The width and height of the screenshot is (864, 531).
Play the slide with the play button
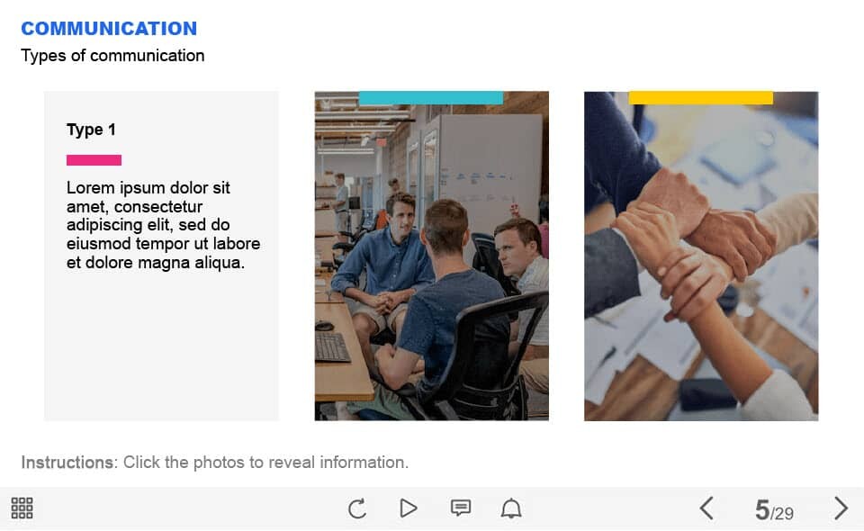(409, 508)
